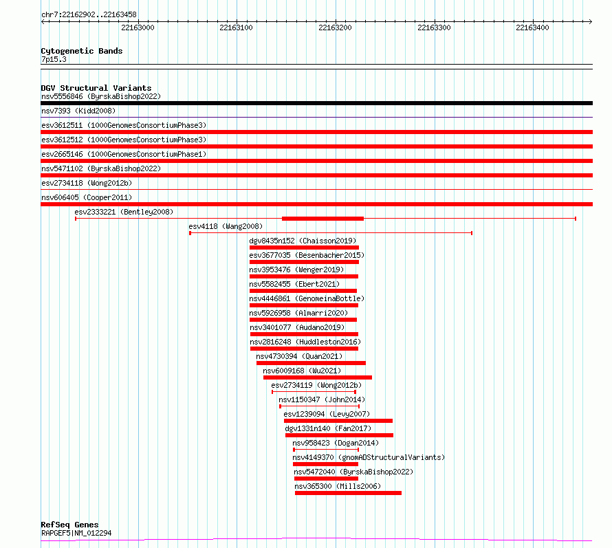Select nsv2816248 (Huddleston2016) label

pyautogui.click(x=305, y=342)
